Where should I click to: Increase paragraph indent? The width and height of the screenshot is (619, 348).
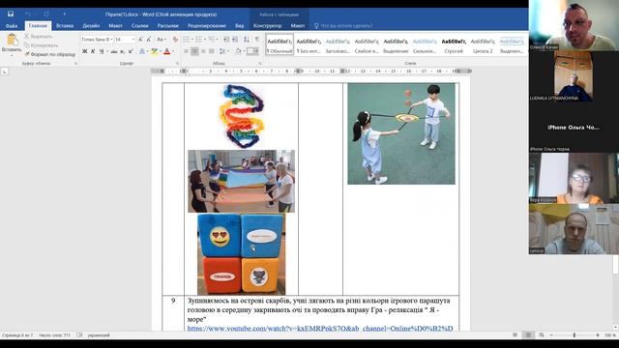[x=235, y=40]
